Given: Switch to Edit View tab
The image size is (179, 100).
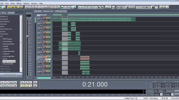Looking at the screenshot, I should coord(38,11).
